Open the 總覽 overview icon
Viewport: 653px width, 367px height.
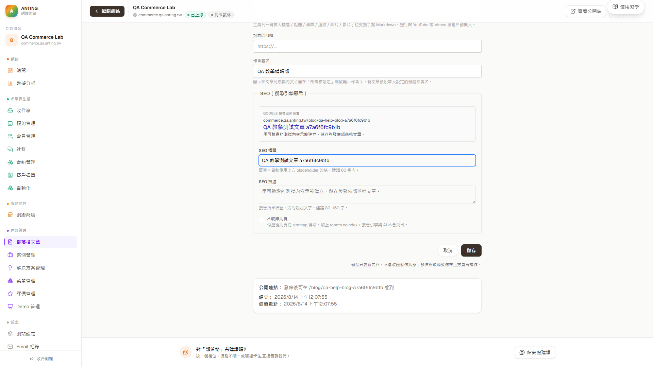10,70
